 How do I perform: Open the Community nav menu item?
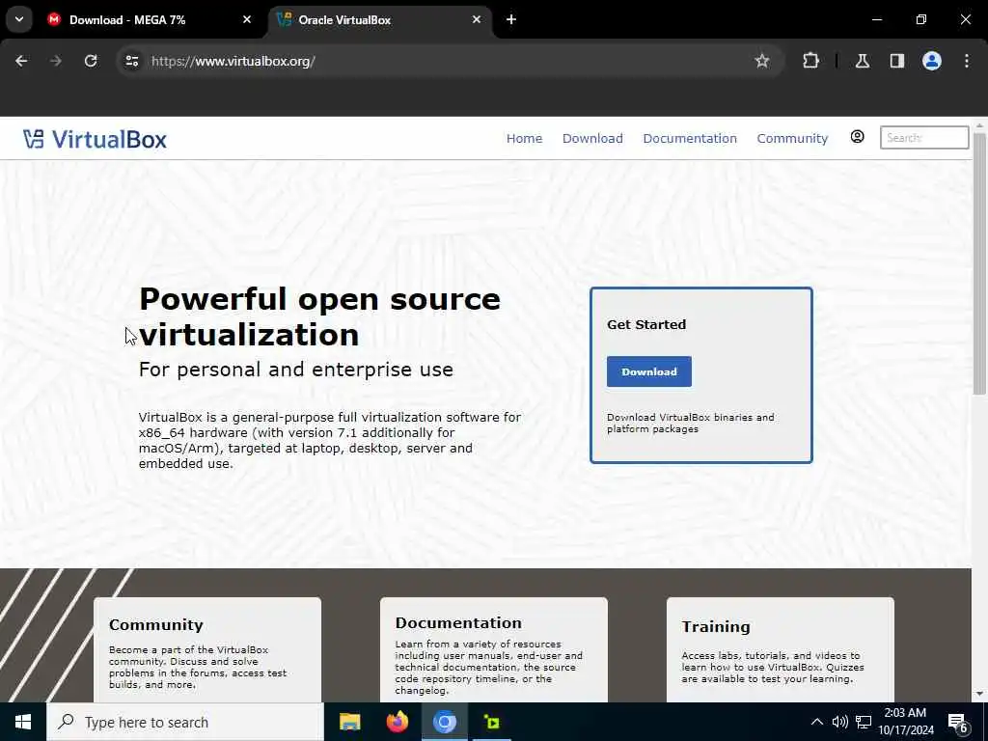pos(792,138)
